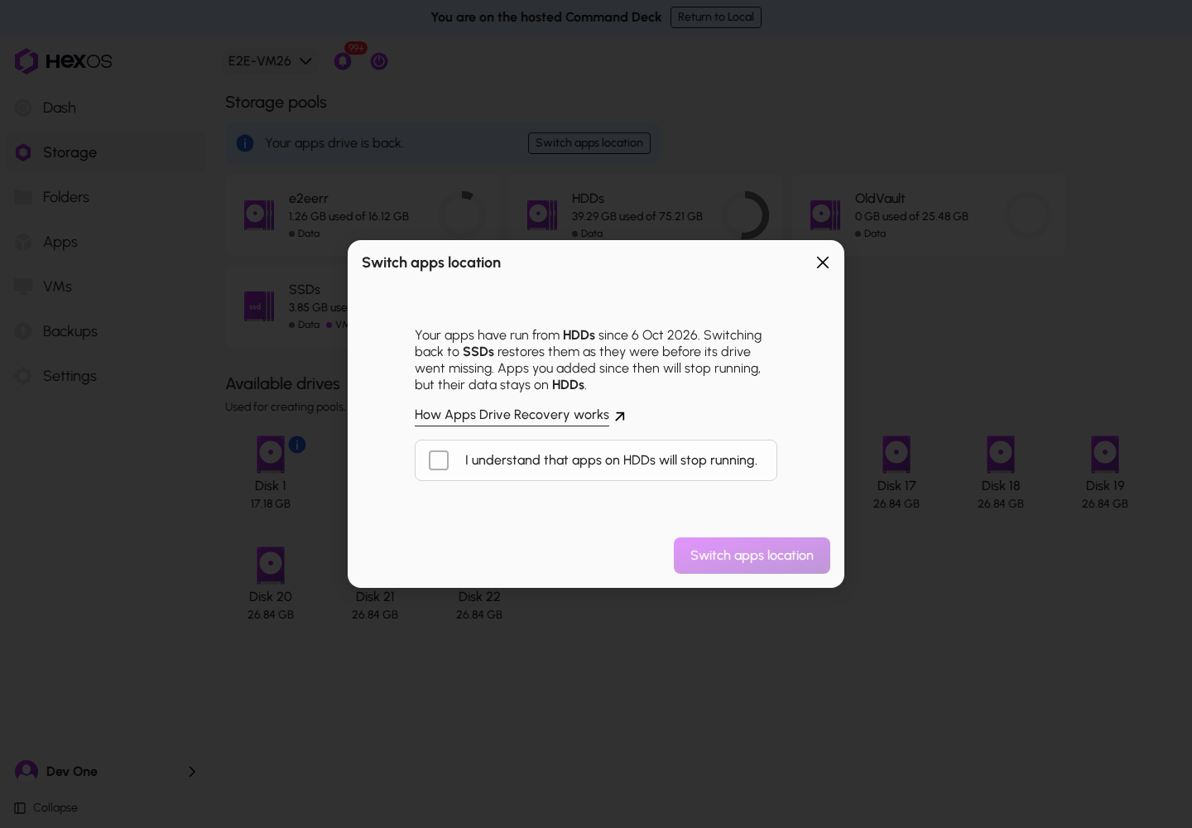Click the OldVault usage ring indicator

click(x=1028, y=215)
